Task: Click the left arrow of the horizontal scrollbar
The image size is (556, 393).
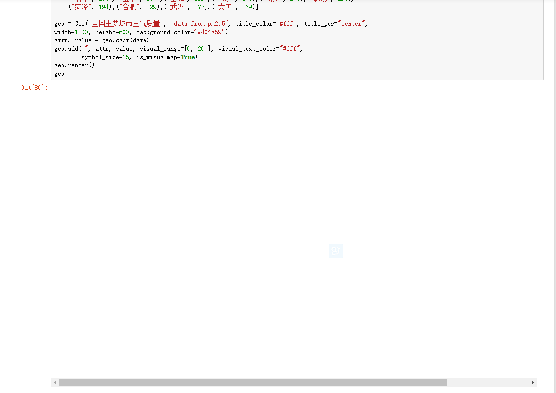Action: pos(55,383)
